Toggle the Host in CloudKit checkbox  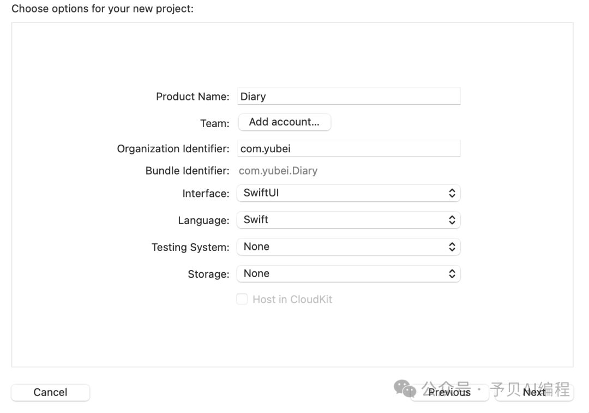point(242,299)
